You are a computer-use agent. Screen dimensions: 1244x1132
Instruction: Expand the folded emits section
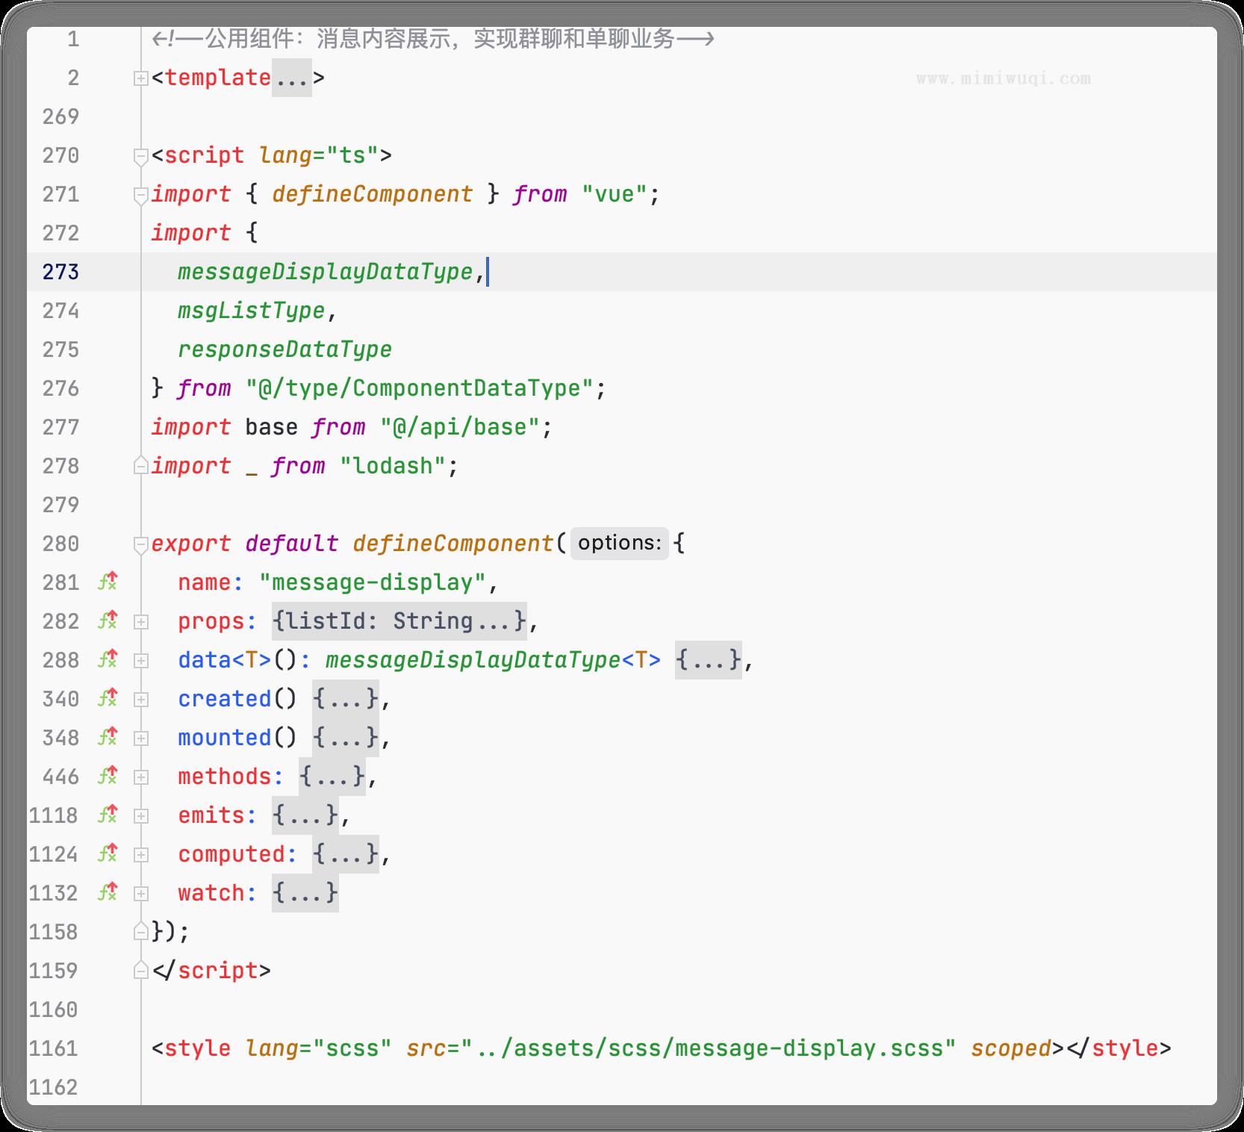(140, 815)
